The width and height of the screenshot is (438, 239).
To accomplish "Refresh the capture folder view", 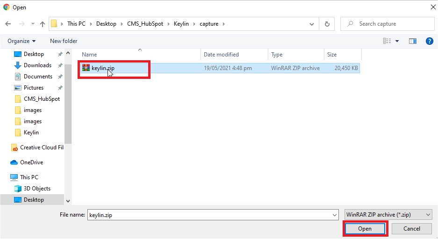I will [327, 24].
